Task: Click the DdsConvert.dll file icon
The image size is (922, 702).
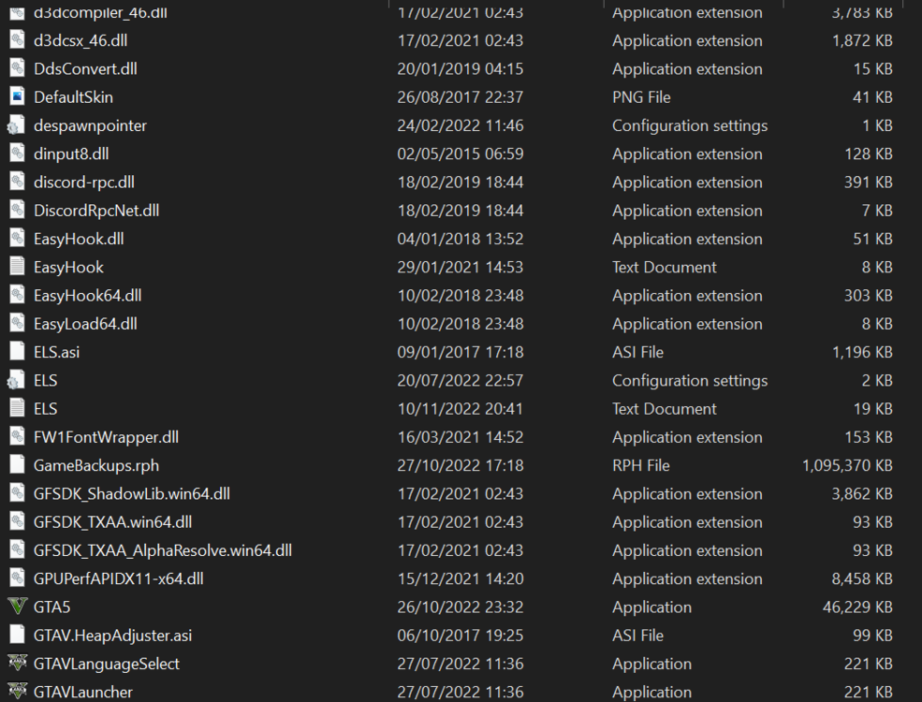Action: coord(17,68)
